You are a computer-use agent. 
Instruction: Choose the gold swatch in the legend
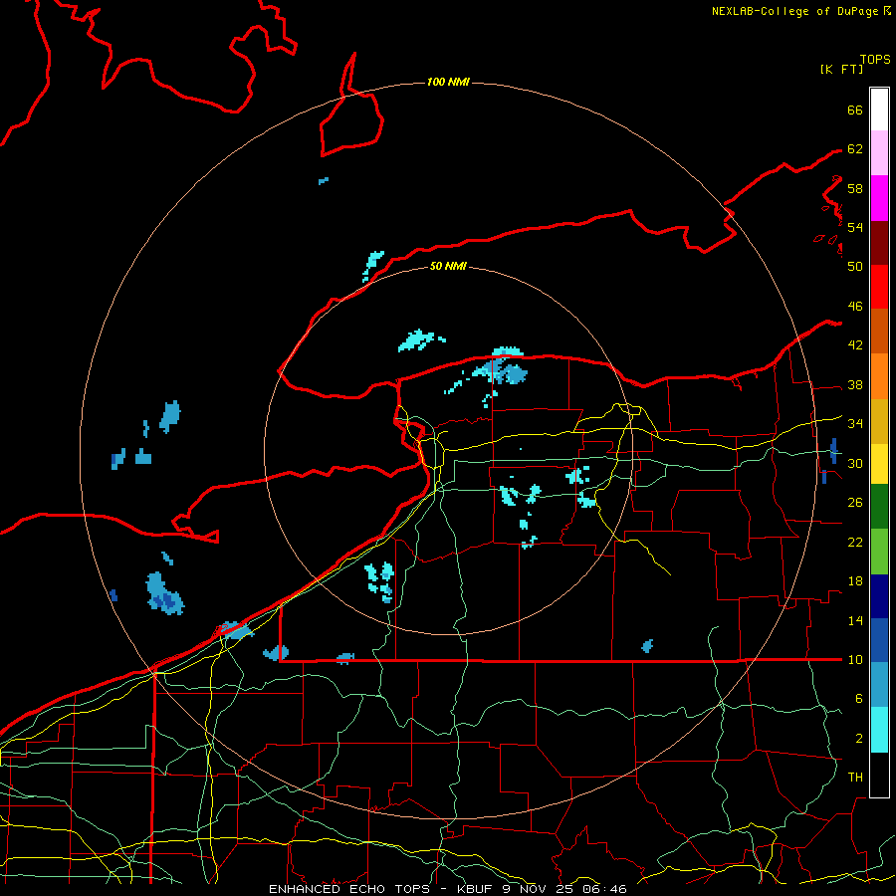point(879,421)
